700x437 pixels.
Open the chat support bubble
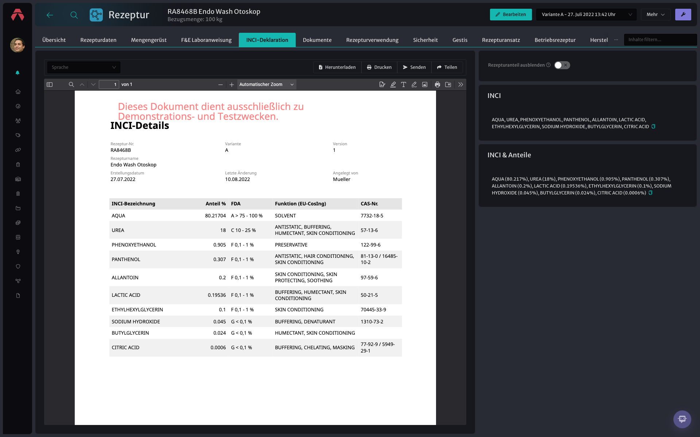click(x=682, y=419)
